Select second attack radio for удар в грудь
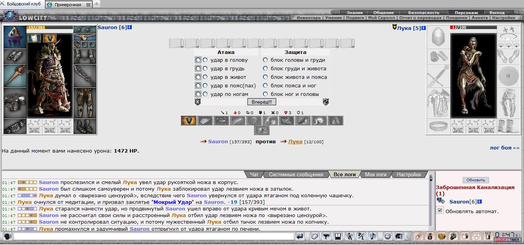 (205, 68)
